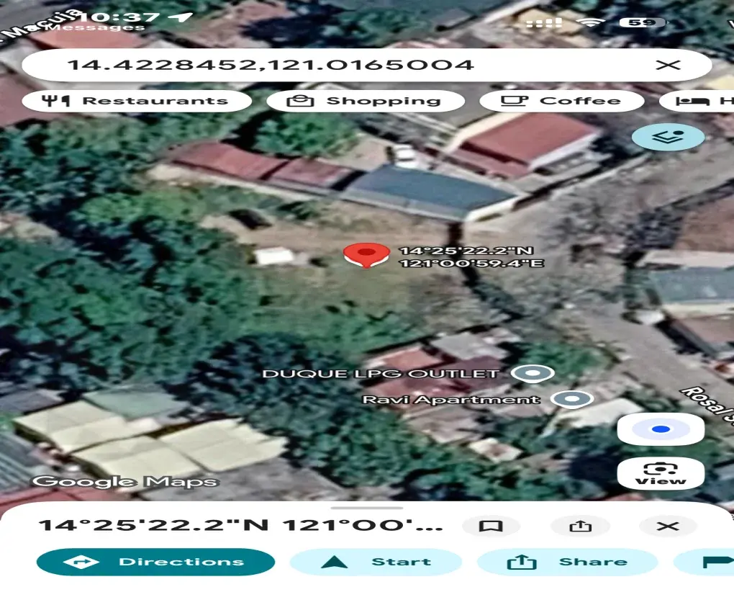734x605 pixels.
Task: Center map on my location
Action: point(661,429)
